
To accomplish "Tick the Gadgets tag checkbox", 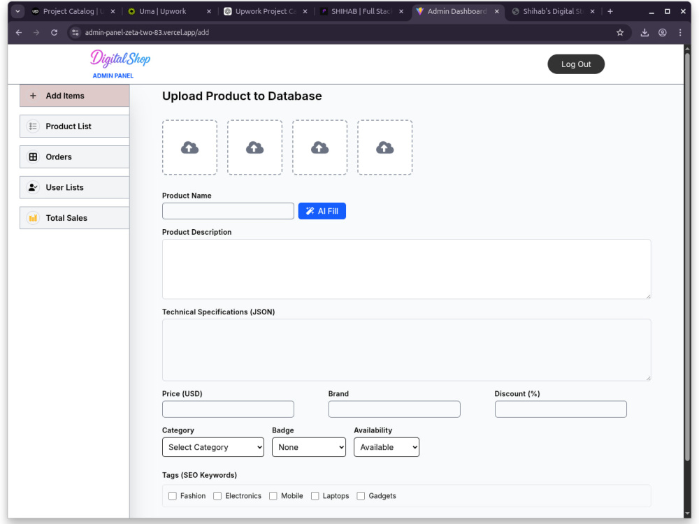I will point(361,496).
